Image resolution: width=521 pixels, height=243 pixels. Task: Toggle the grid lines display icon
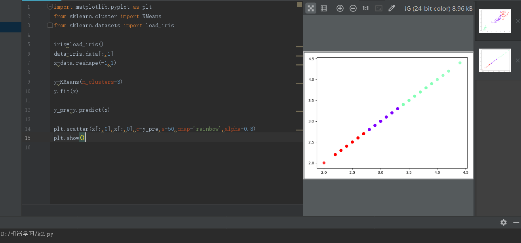point(324,8)
